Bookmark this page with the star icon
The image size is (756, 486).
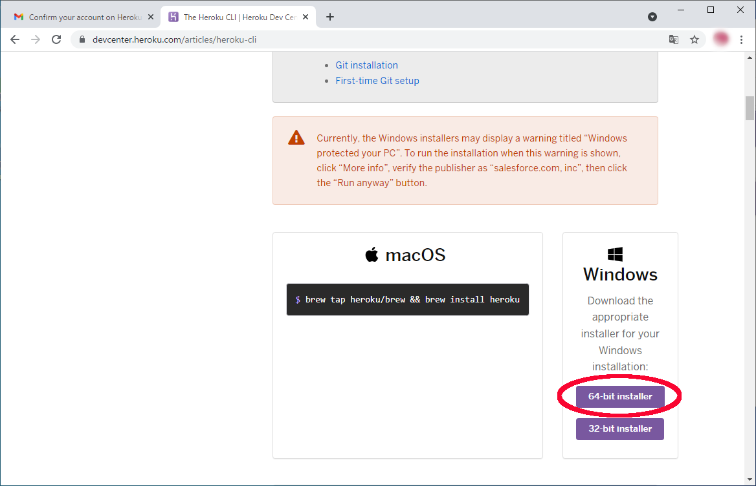point(695,39)
